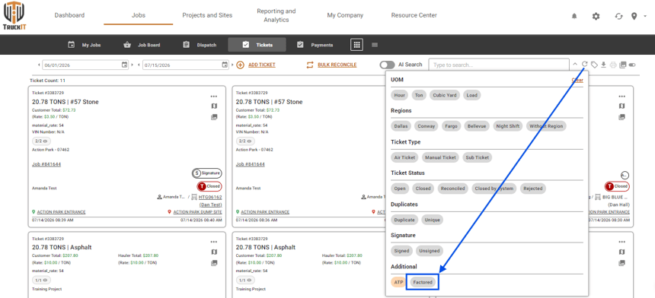Click ADD TICKET link

[261, 65]
